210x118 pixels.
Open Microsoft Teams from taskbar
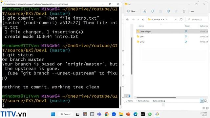coord(99,114)
